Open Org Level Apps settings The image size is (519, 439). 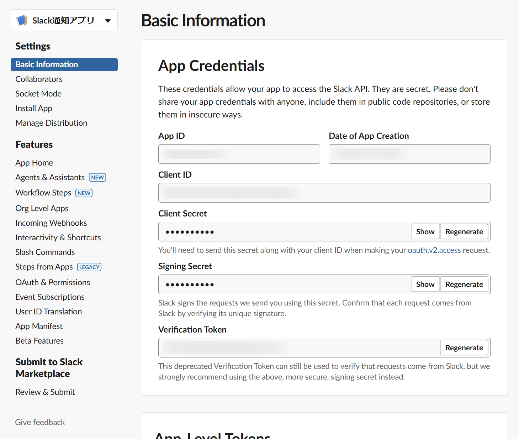(42, 208)
